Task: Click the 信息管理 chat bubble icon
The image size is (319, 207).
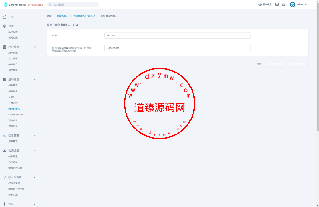Action: point(4,135)
